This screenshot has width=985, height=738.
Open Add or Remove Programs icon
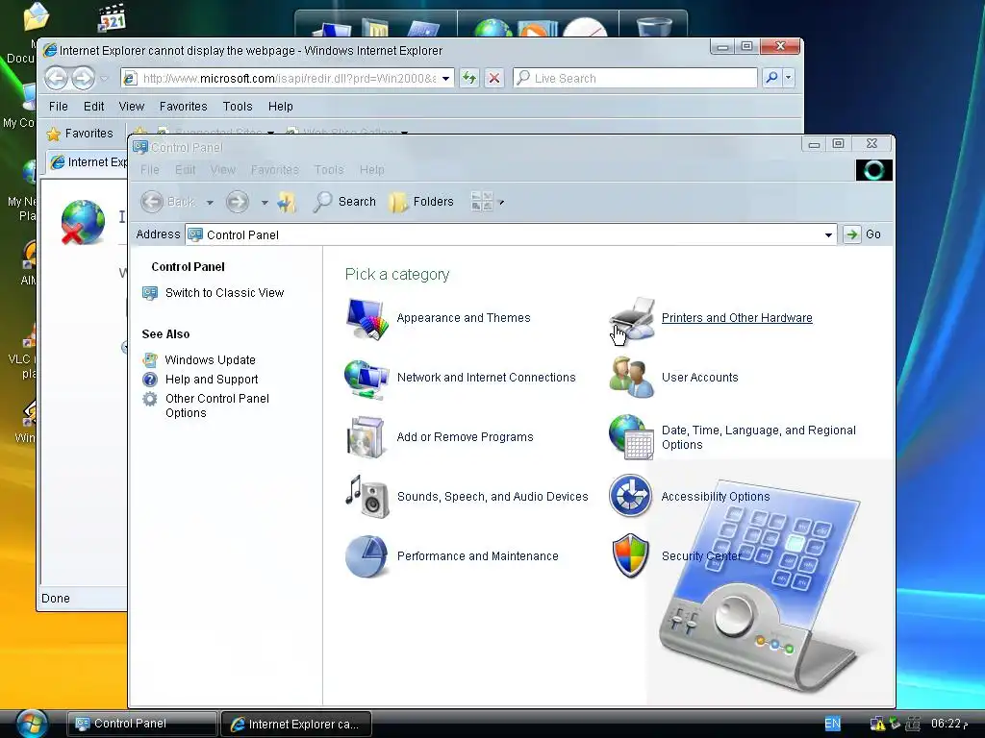pyautogui.click(x=366, y=437)
